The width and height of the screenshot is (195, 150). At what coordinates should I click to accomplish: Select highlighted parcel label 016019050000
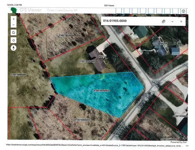(x=102, y=90)
